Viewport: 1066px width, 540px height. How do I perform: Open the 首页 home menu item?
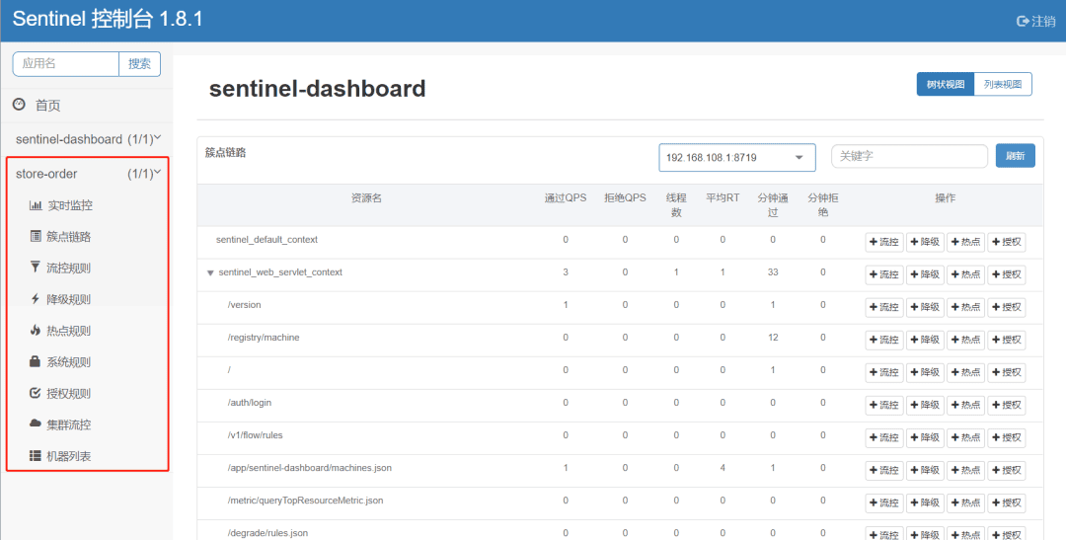coord(47,106)
